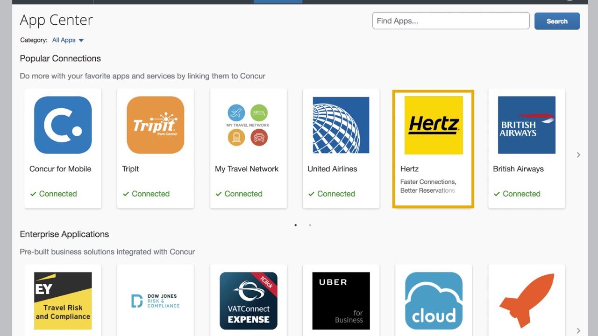Open the blue cloud app icon
This screenshot has width=598, height=336.
tap(434, 301)
